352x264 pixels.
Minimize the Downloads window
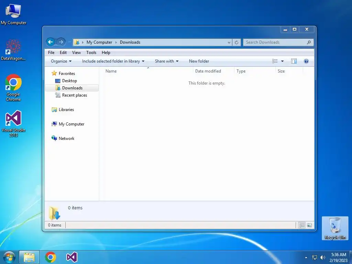[285, 30]
